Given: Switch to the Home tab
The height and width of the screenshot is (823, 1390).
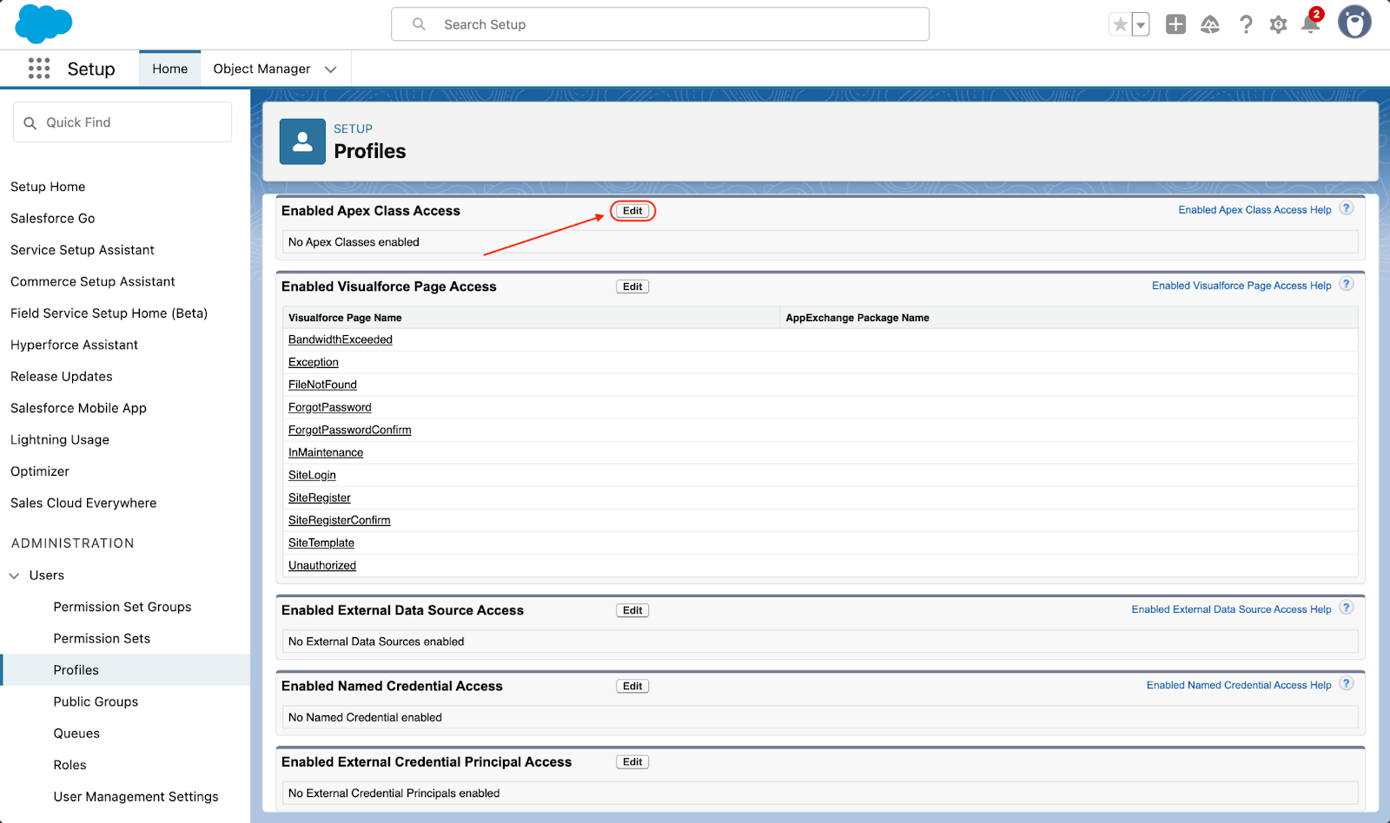Looking at the screenshot, I should (169, 69).
